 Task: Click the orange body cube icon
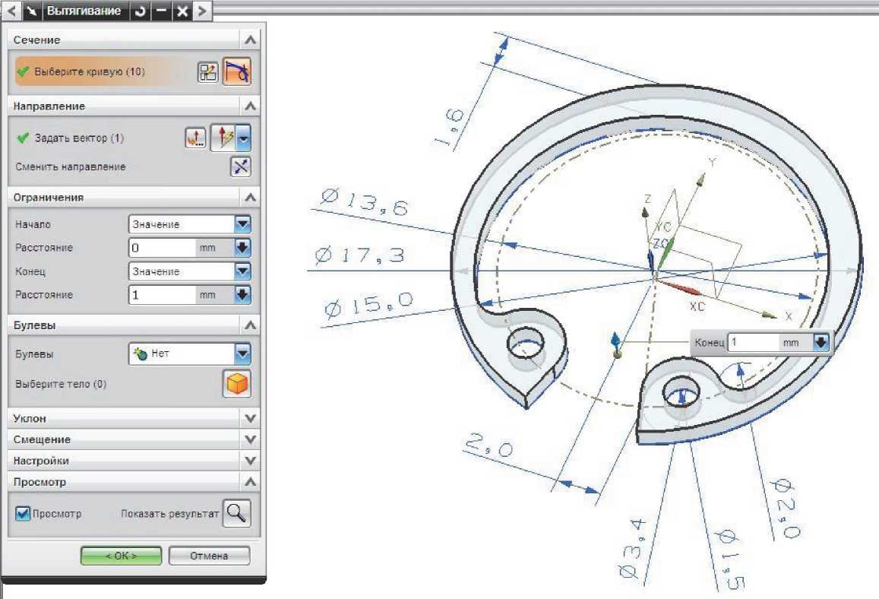coord(236,384)
